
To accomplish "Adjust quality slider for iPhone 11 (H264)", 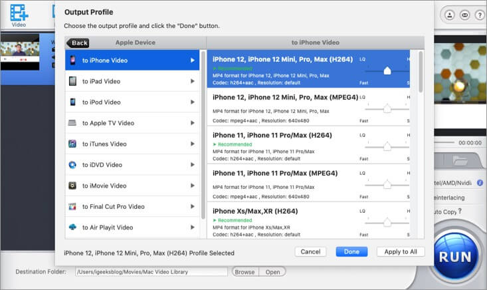I will 387,146.
